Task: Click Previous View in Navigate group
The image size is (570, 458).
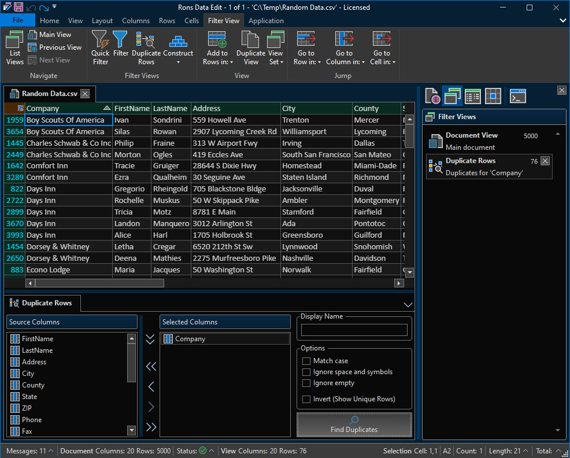Action: pos(55,47)
